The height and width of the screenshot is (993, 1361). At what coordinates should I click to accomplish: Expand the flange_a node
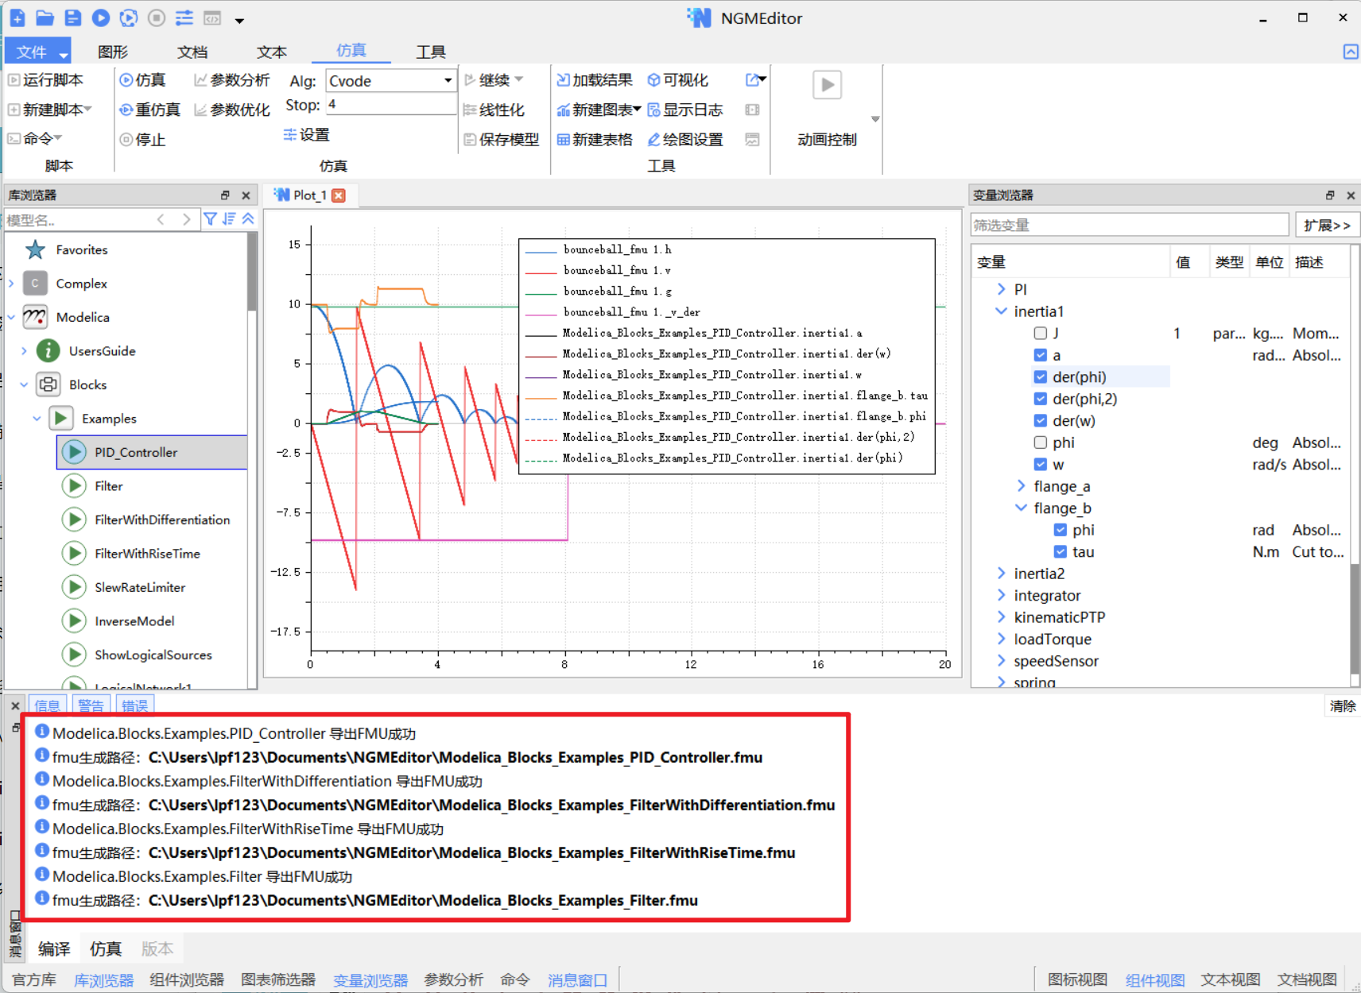(1022, 486)
